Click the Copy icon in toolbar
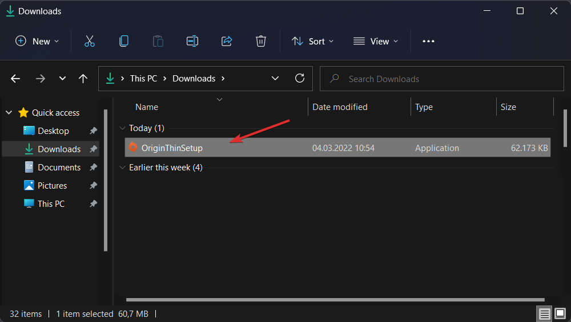Image resolution: width=571 pixels, height=322 pixels. (124, 41)
